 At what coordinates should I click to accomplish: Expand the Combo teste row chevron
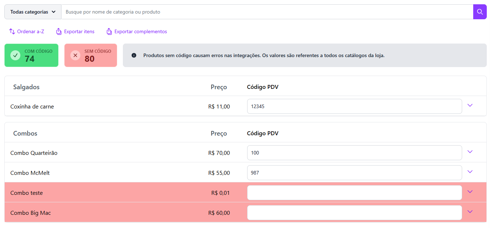point(470,192)
